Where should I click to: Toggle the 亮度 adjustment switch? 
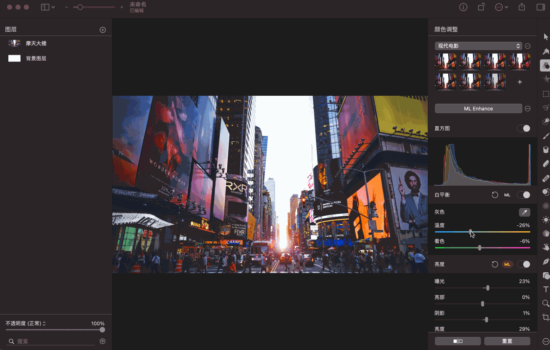[x=524, y=264]
